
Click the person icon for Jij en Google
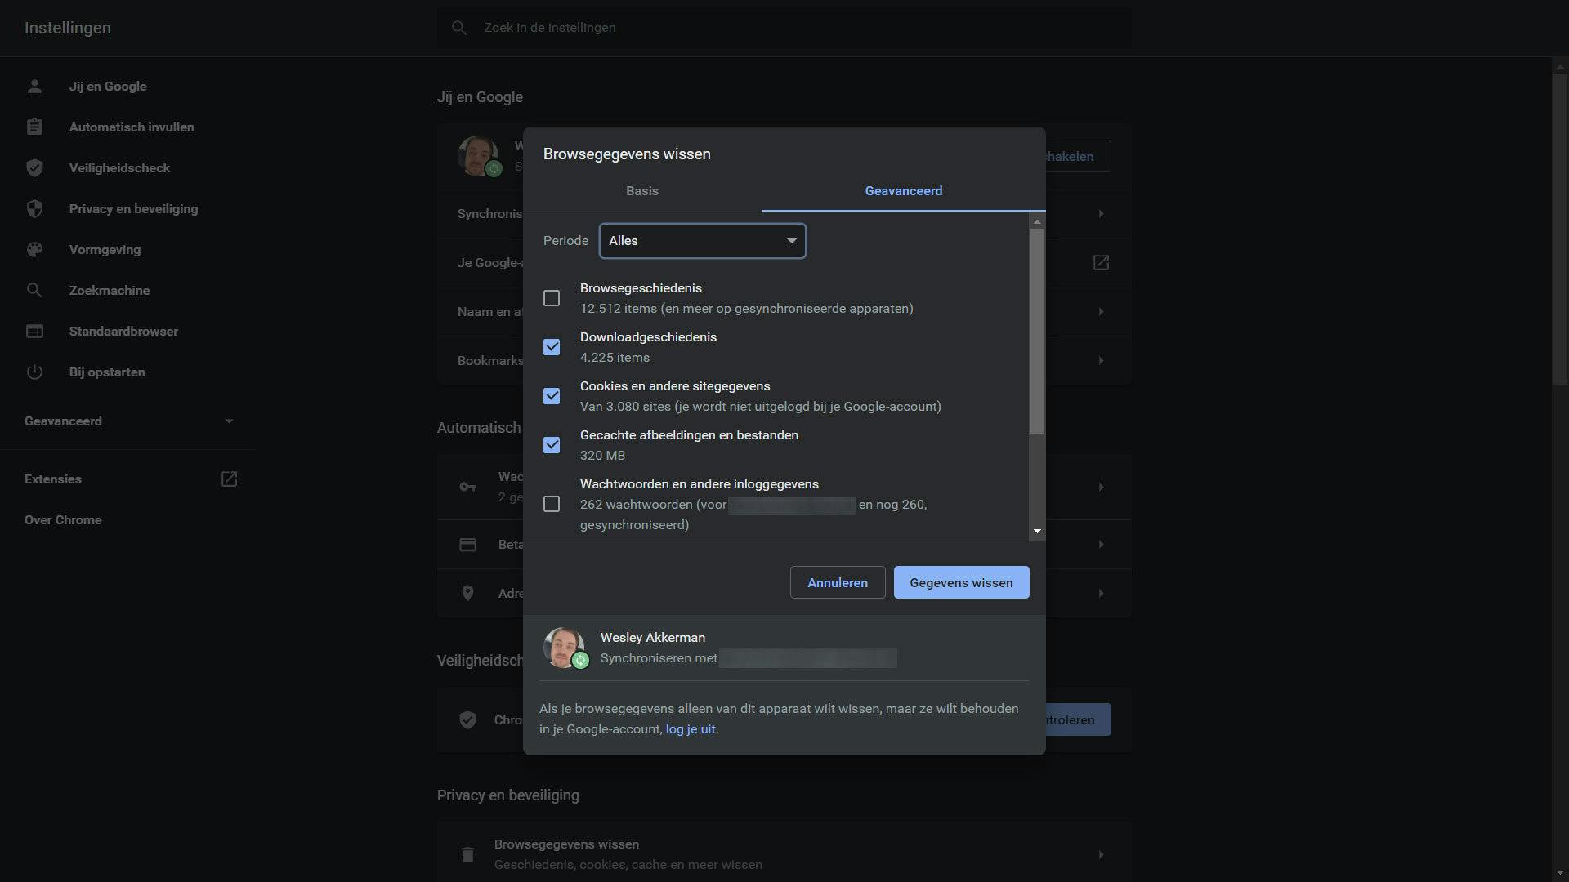[x=34, y=87]
